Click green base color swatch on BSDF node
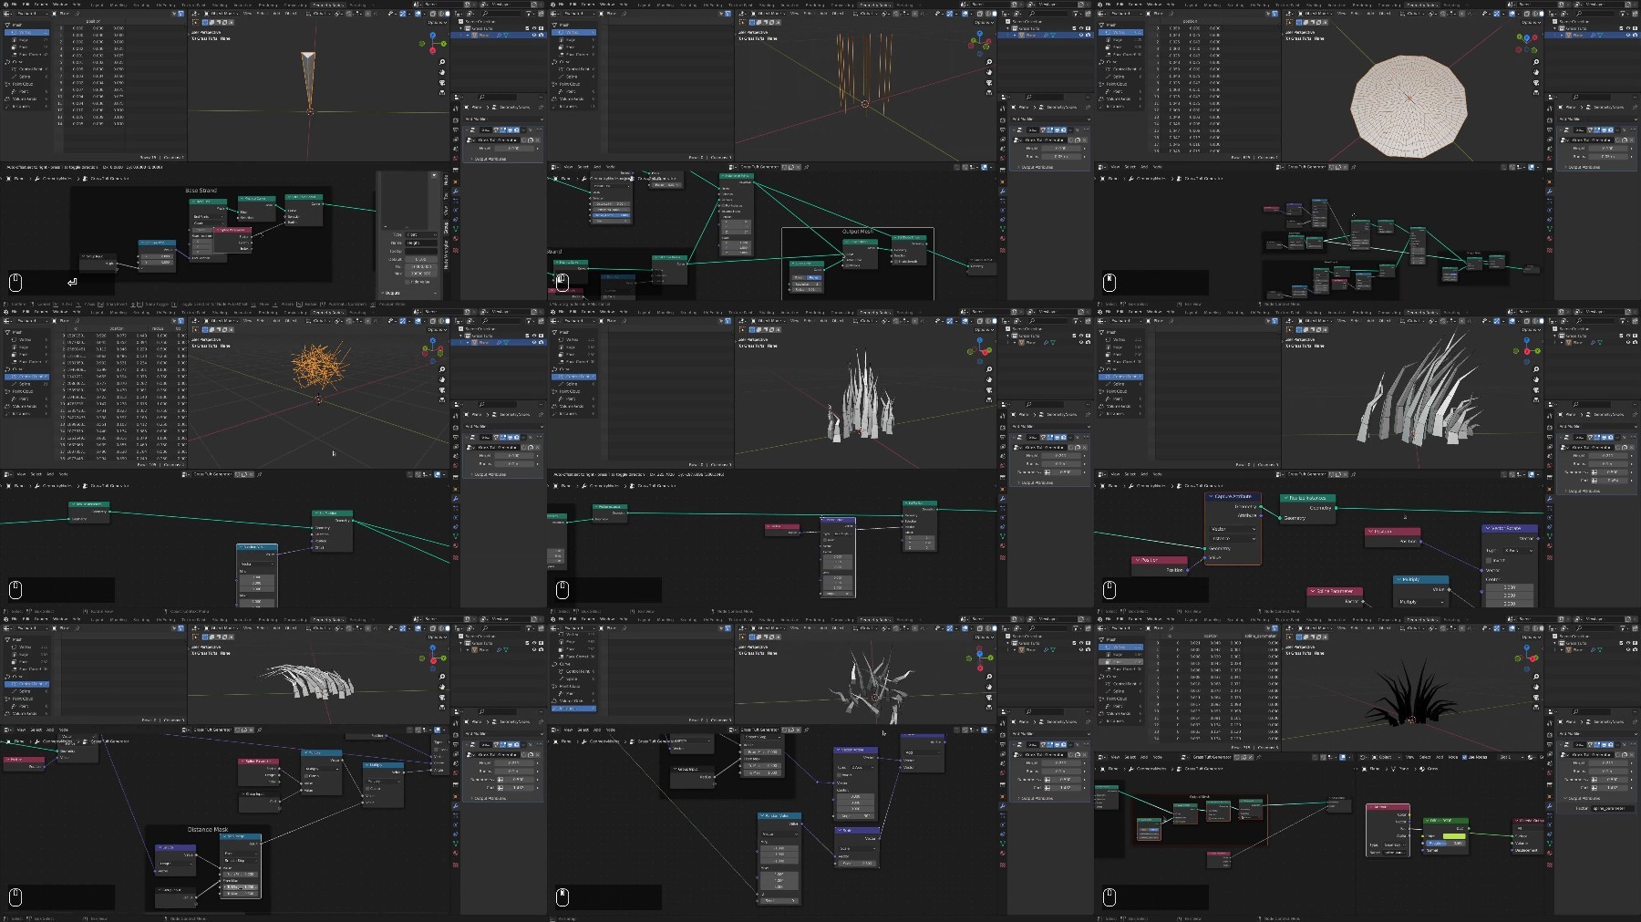Image resolution: width=1641 pixels, height=922 pixels. pyautogui.click(x=1454, y=835)
